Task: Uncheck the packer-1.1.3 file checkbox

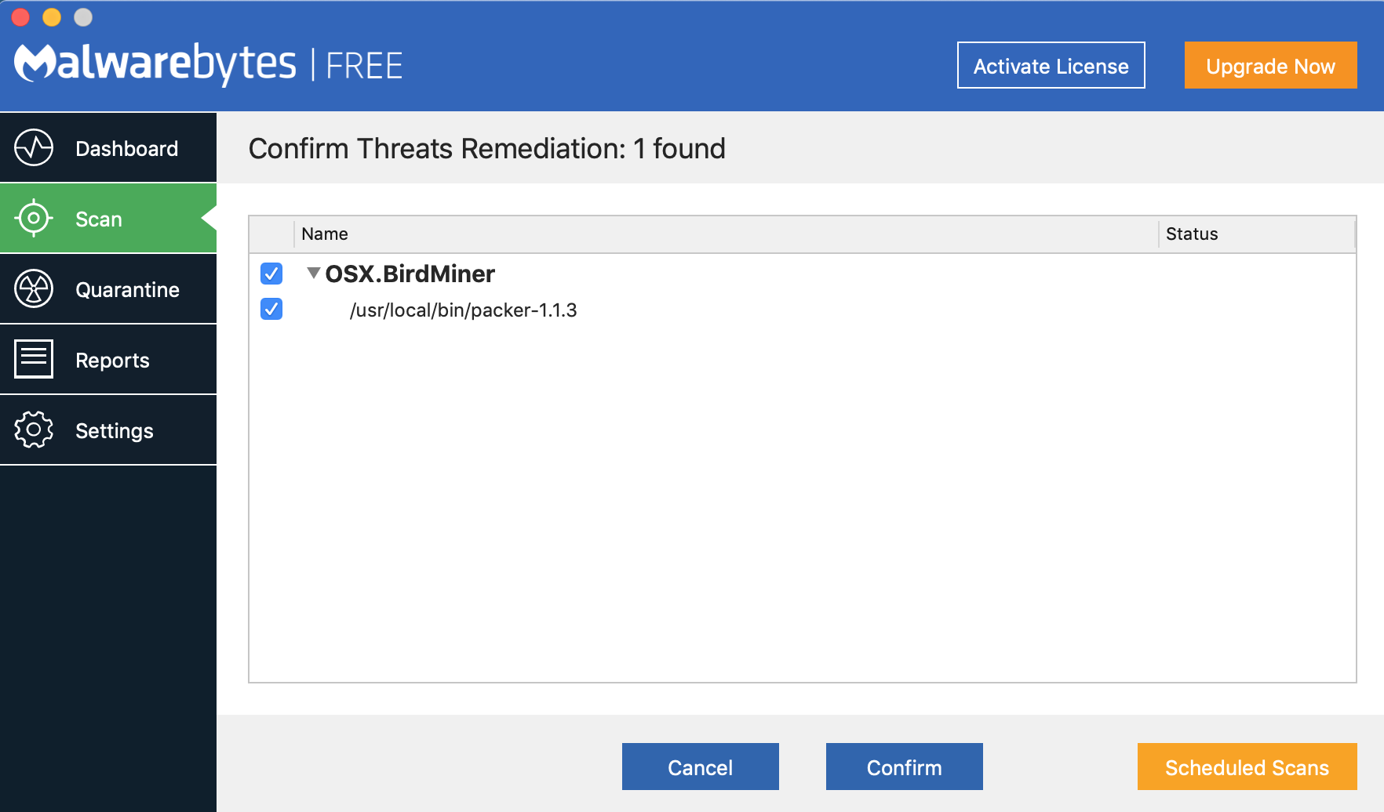Action: pyautogui.click(x=271, y=310)
